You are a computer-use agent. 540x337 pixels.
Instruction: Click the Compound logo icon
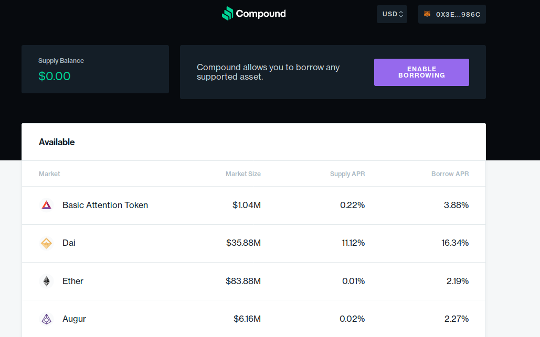[x=228, y=14]
